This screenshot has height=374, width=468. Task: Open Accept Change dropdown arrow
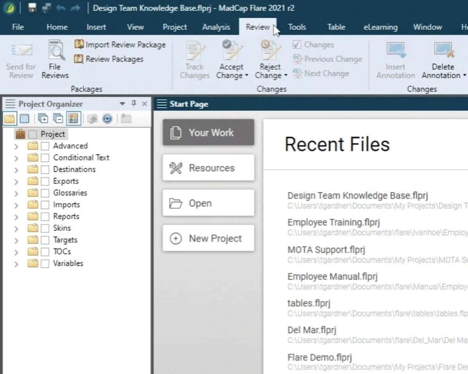click(246, 76)
